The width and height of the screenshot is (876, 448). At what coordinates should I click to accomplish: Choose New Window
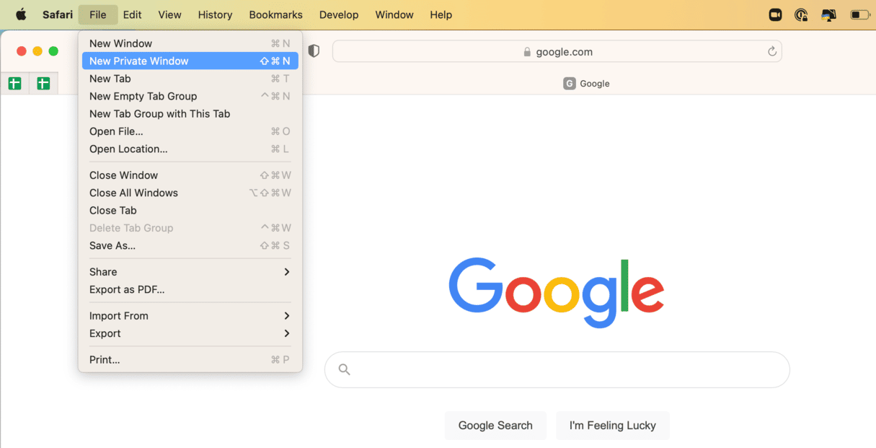coord(190,43)
